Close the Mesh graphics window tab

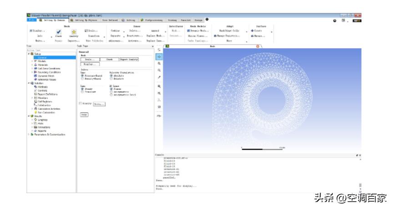tap(258, 46)
